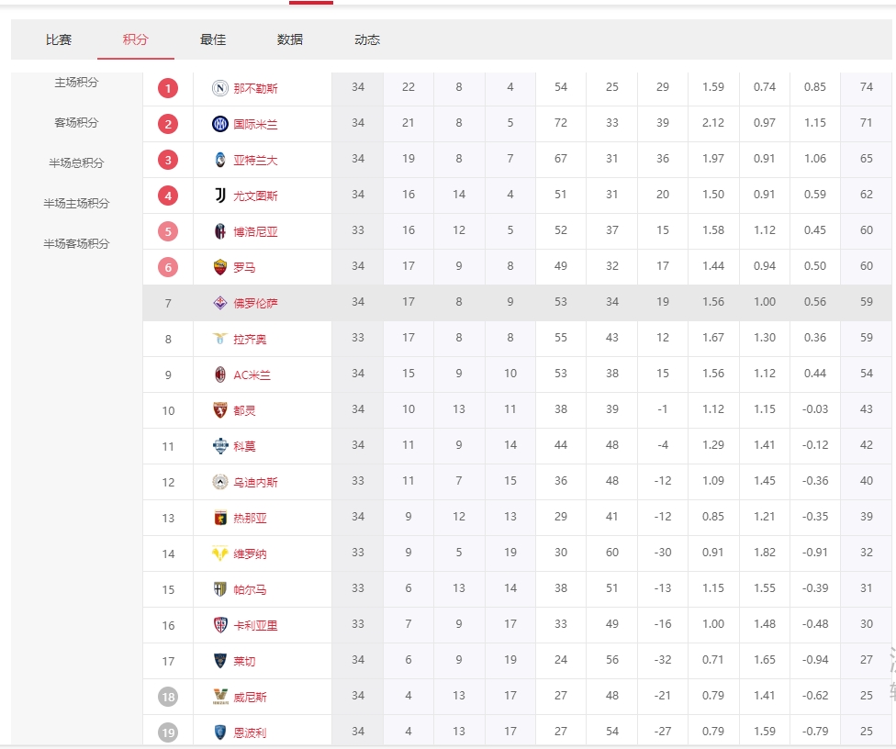This screenshot has width=896, height=749.
Task: Open the 那不勒斯 team link
Action: click(255, 88)
